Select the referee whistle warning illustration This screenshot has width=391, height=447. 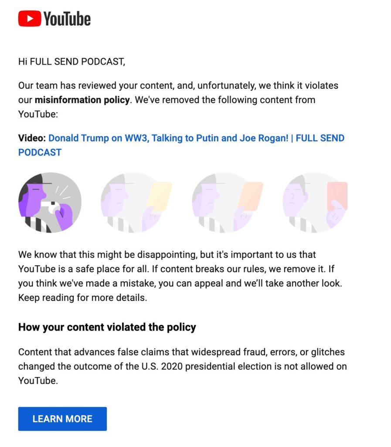50,203
